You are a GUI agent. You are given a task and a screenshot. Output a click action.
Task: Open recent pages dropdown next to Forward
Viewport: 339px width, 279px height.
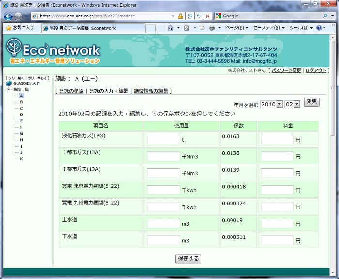tap(26, 16)
